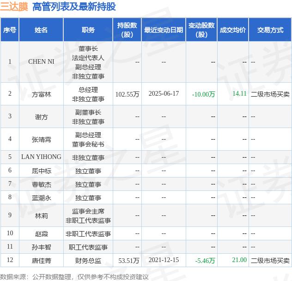Click the 副董事长 position text
The width and height of the screenshot is (292, 281).
[x=88, y=113]
